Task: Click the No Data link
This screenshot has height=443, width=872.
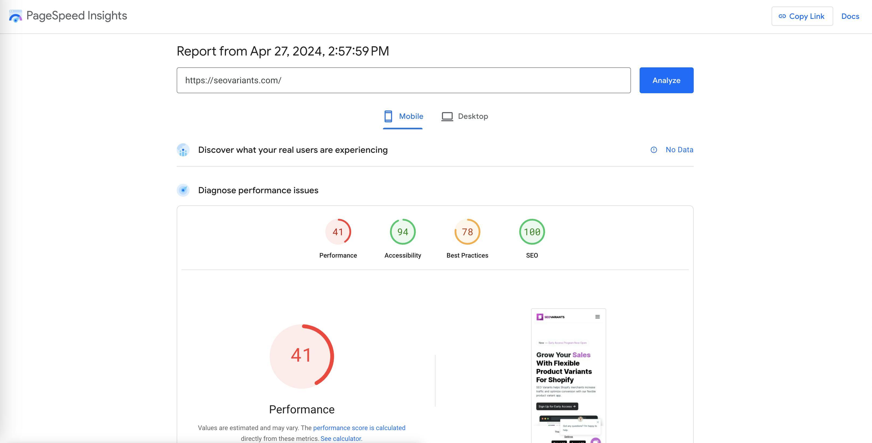Action: (x=679, y=150)
